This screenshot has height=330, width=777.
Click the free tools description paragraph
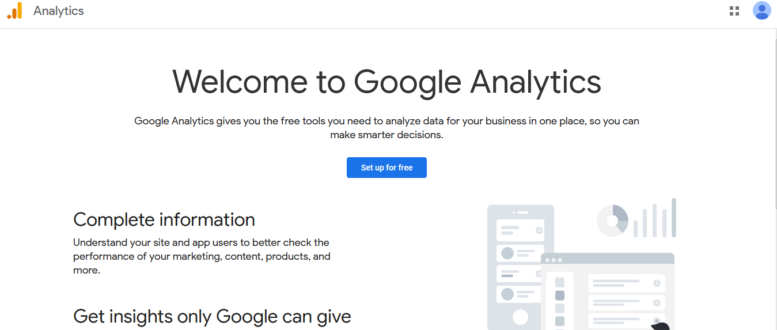tap(386, 128)
